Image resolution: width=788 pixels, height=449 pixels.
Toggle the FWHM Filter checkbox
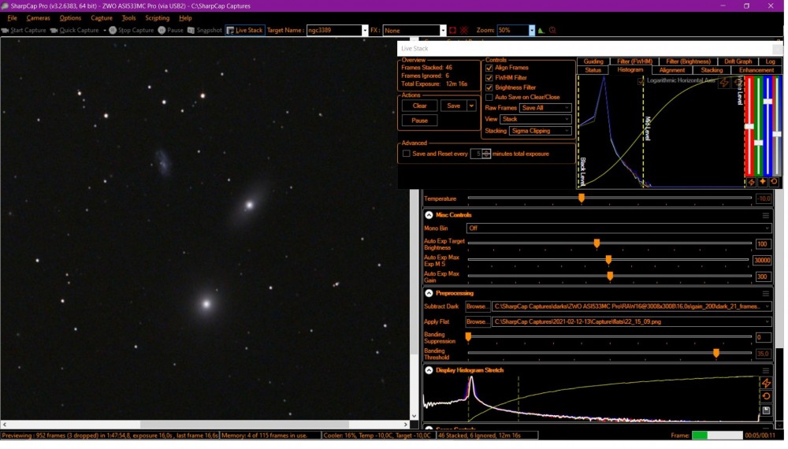(489, 78)
